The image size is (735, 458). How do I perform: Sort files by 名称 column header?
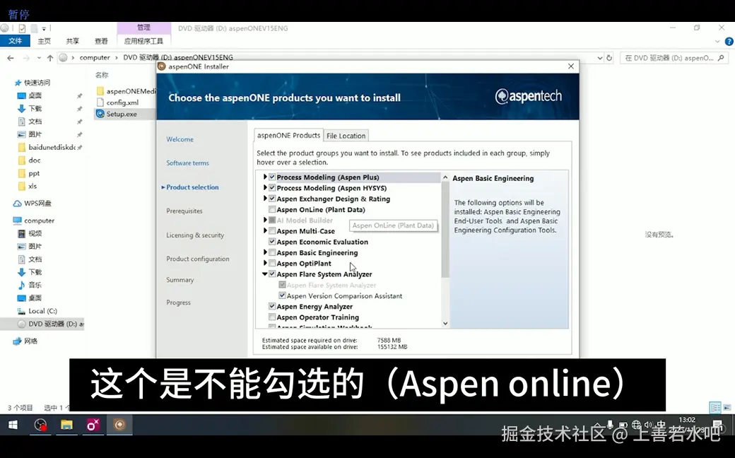point(102,75)
